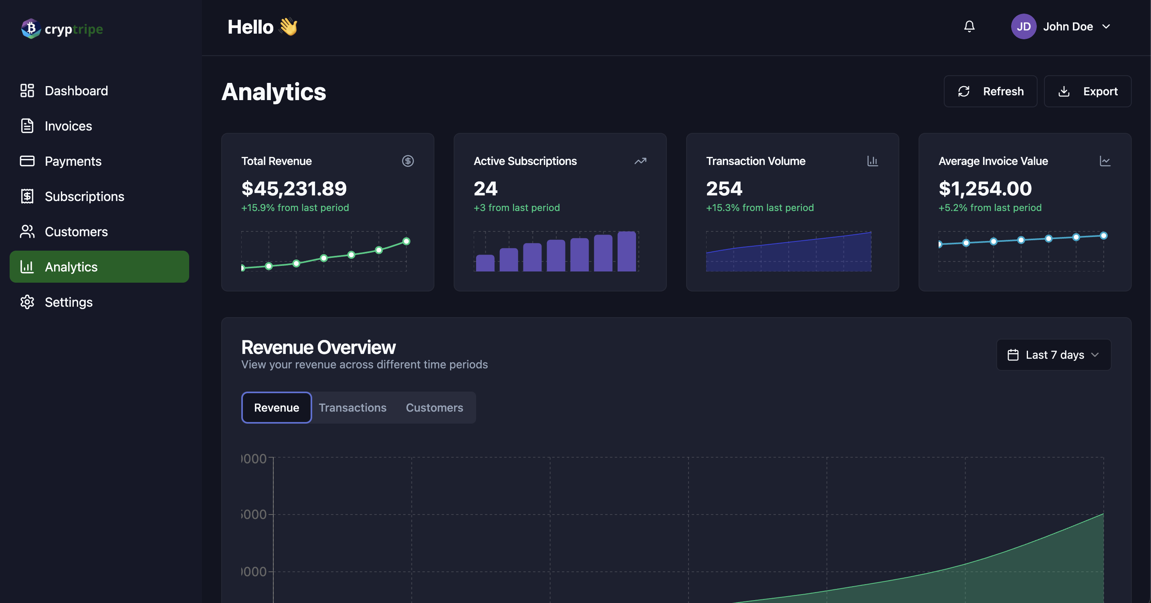The width and height of the screenshot is (1151, 603).
Task: Click the JD user avatar
Action: coord(1024,27)
